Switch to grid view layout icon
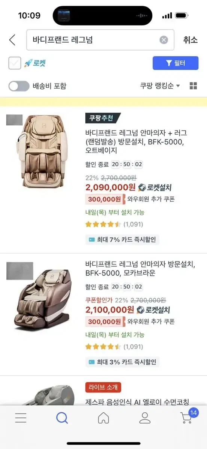207x449 pixels. pyautogui.click(x=193, y=86)
